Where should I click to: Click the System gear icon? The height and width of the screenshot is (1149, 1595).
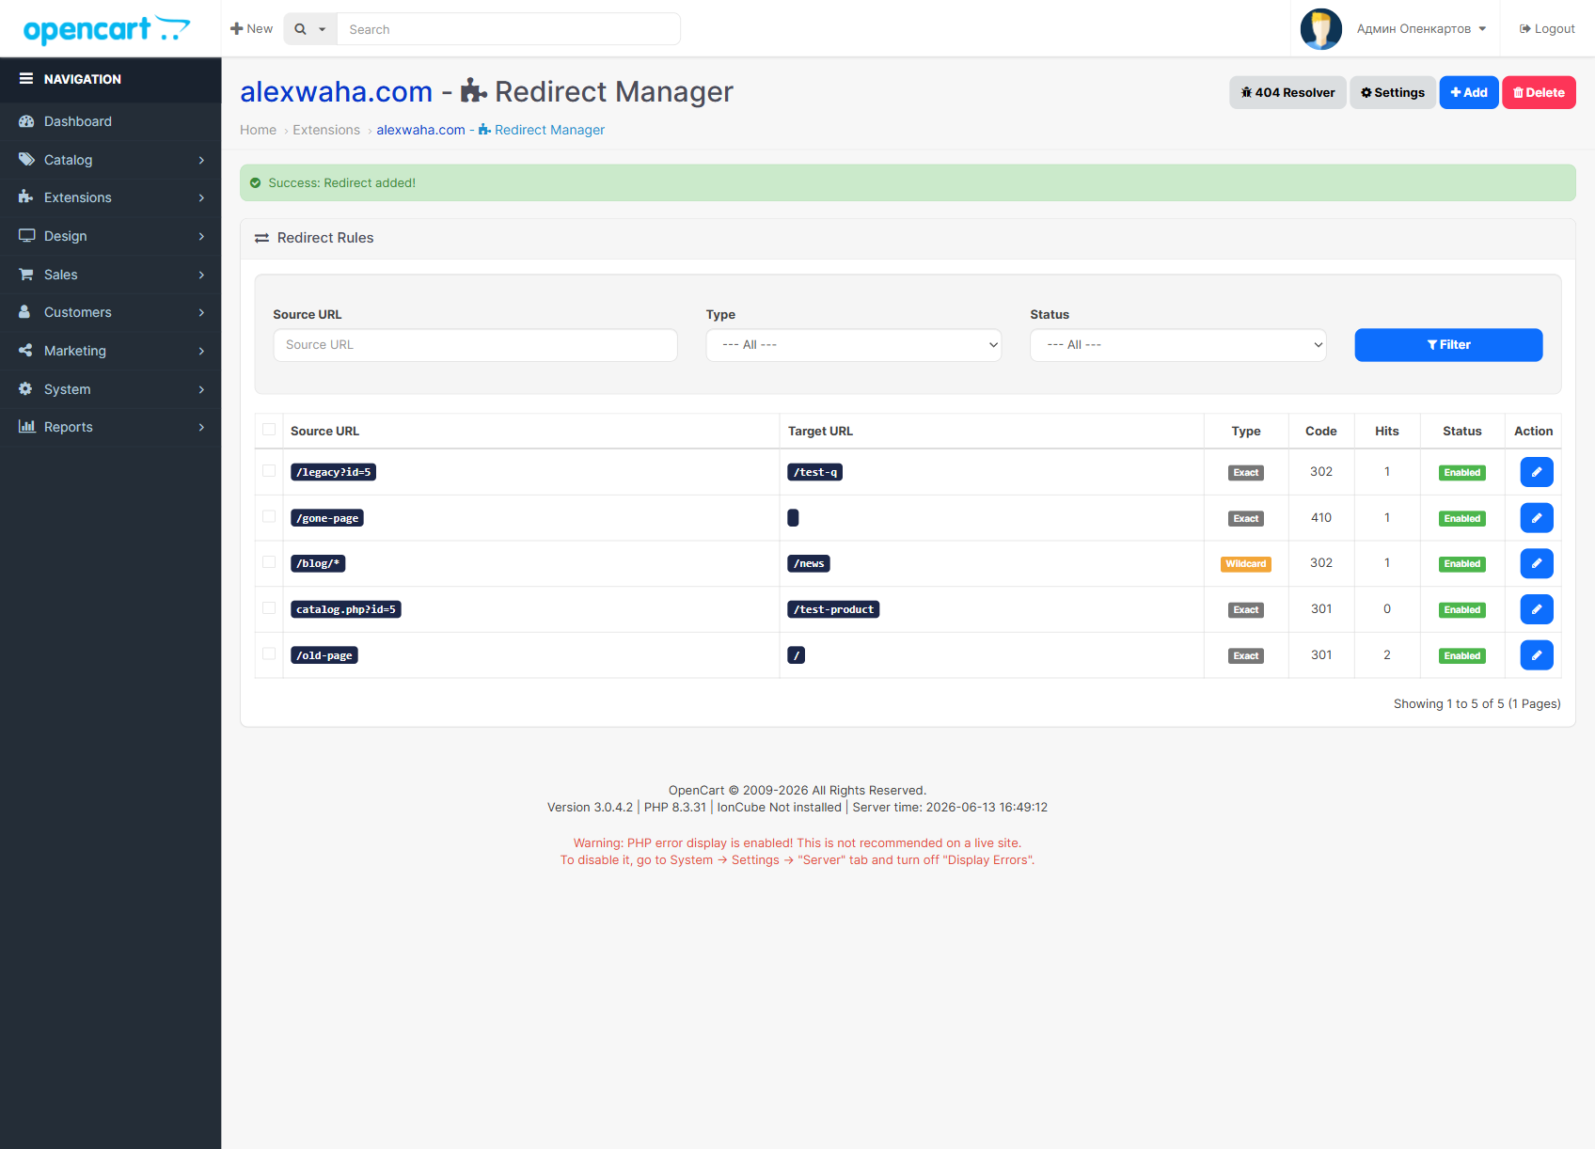click(x=25, y=389)
